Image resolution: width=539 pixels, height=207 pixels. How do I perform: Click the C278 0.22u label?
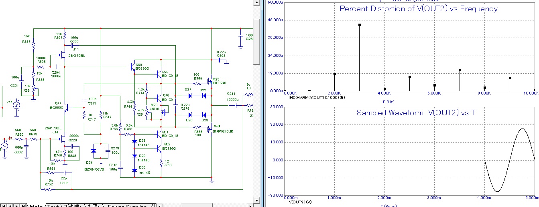click(x=185, y=107)
